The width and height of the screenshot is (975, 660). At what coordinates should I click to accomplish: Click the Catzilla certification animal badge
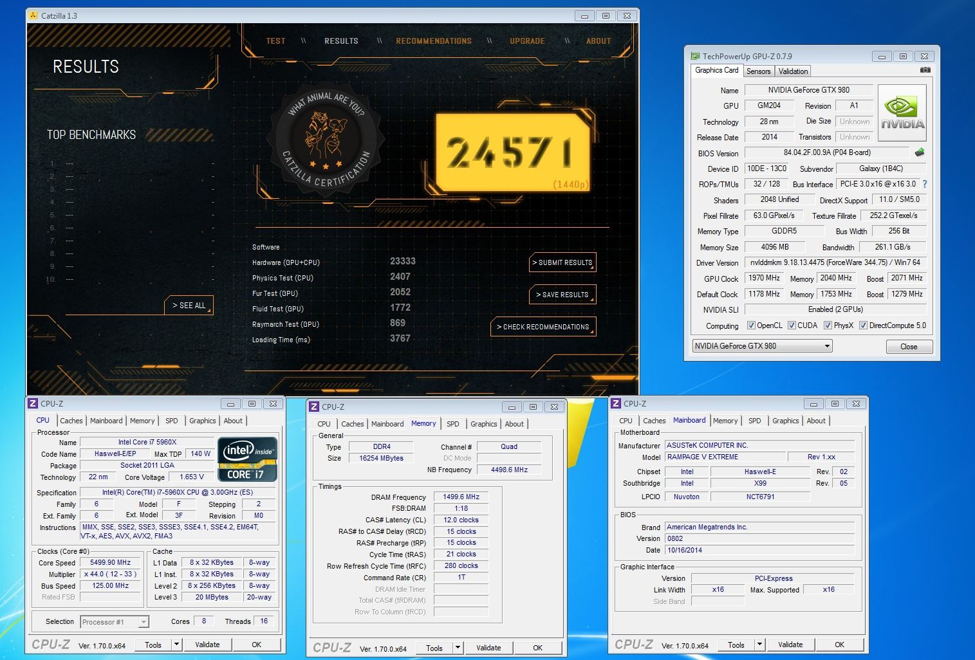(326, 140)
